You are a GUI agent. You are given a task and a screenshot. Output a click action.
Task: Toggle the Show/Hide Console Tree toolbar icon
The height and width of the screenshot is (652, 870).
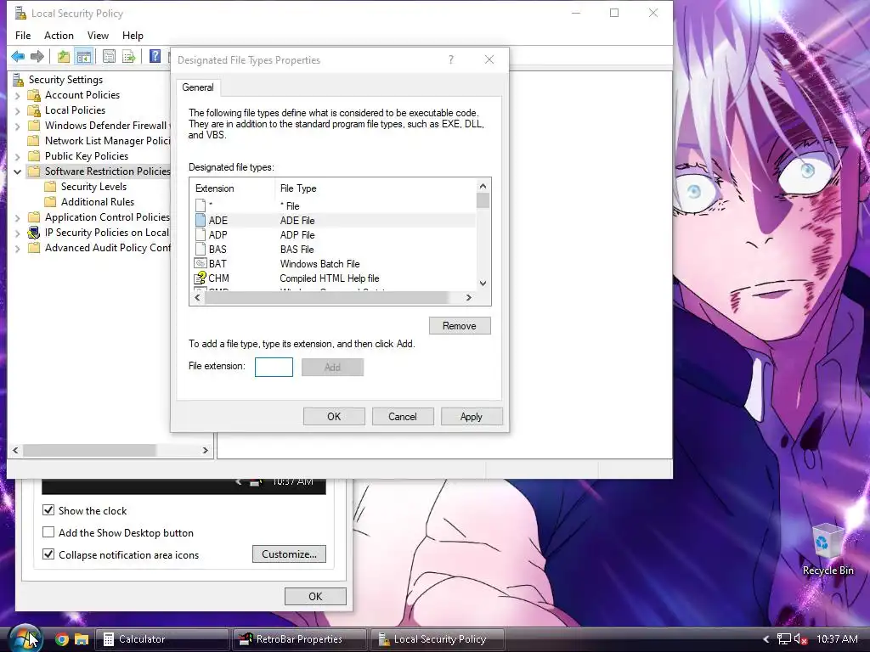pyautogui.click(x=84, y=57)
